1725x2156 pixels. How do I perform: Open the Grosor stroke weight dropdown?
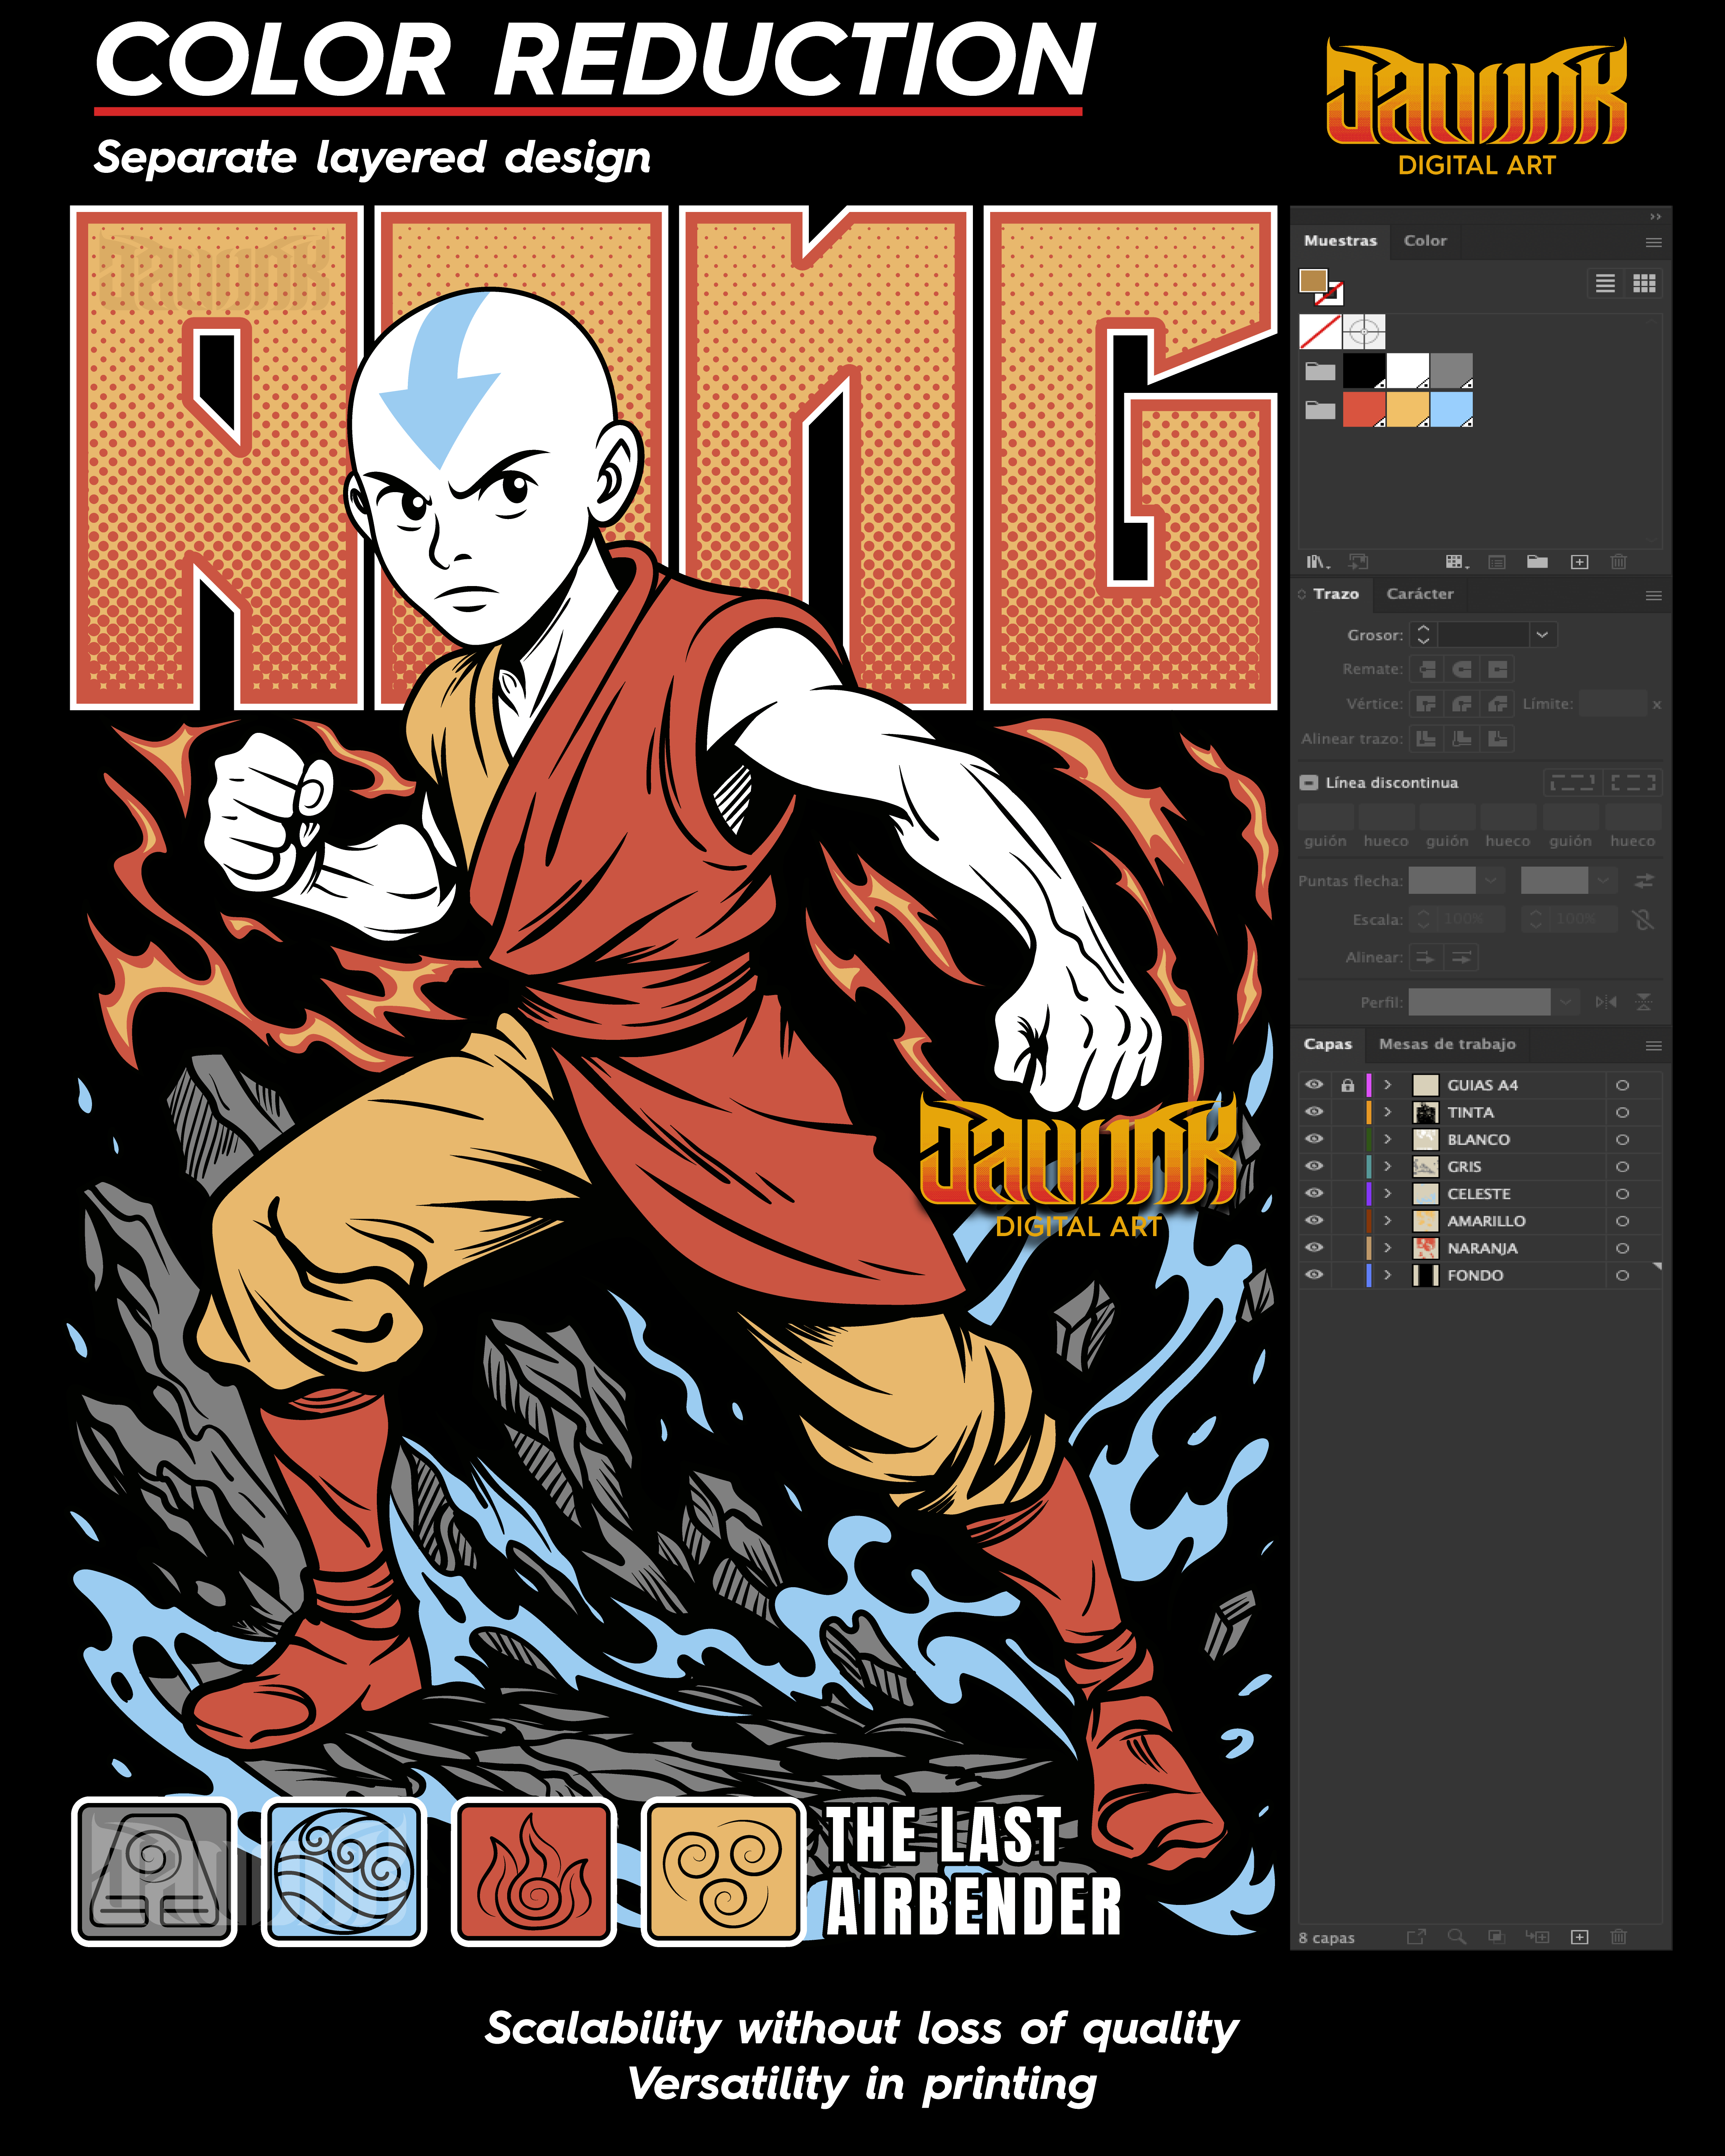tap(1542, 635)
